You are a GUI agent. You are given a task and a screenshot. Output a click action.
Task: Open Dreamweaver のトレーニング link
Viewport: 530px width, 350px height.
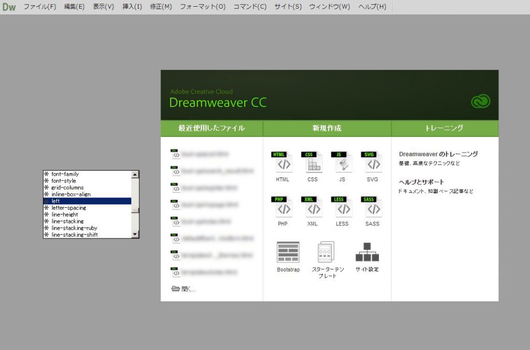click(x=438, y=154)
